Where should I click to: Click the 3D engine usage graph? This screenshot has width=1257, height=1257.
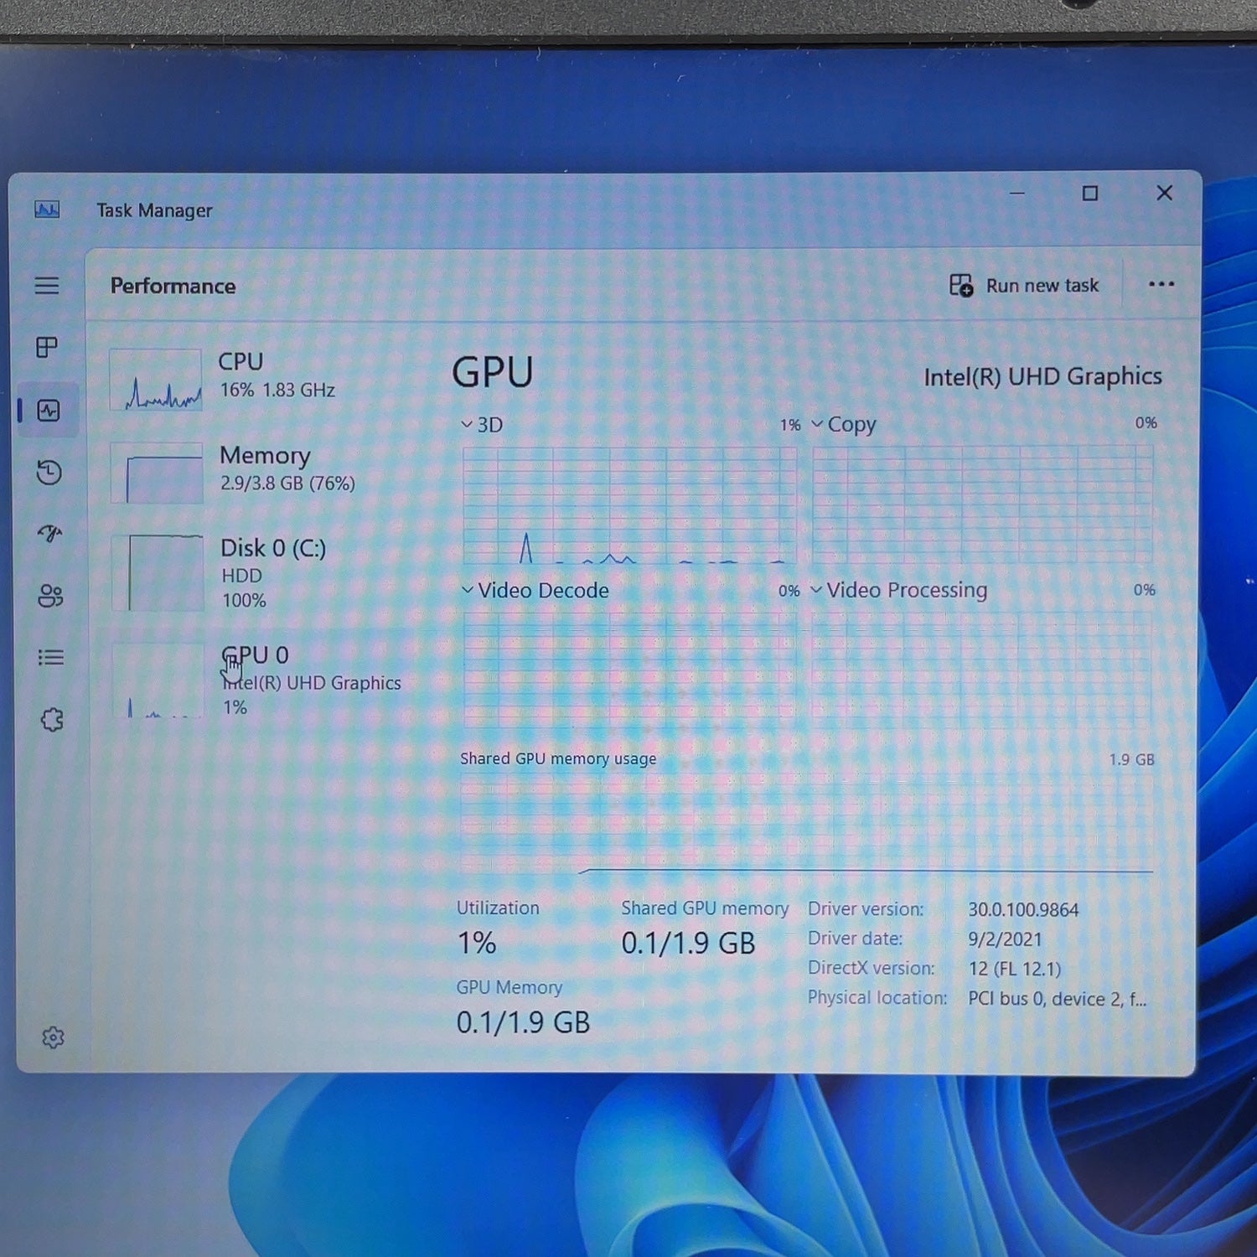[x=629, y=505]
